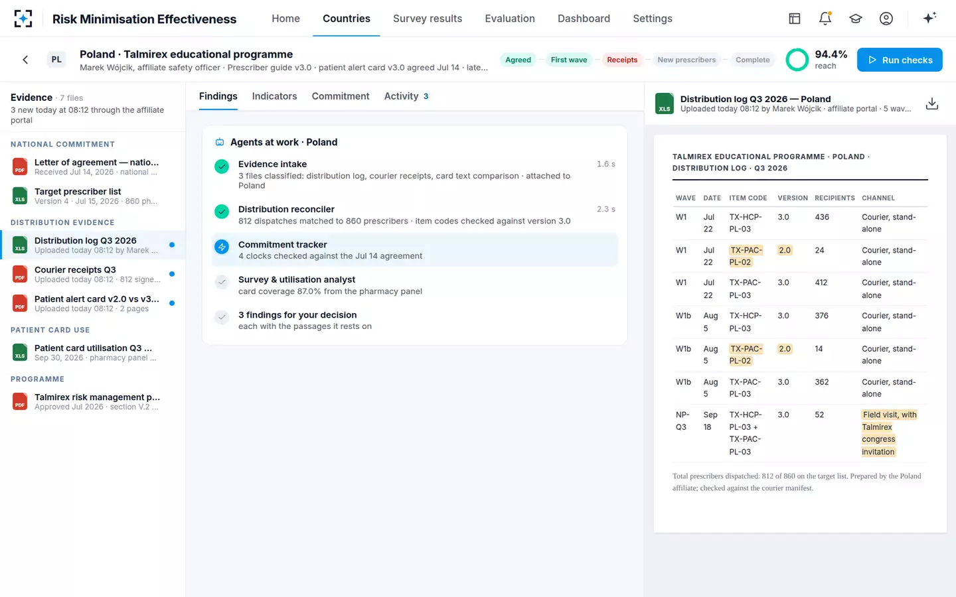The image size is (956, 597).
Task: Switch to the Findings tab
Action: pyautogui.click(x=218, y=96)
